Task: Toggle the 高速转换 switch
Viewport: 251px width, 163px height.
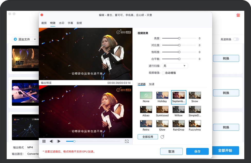Action: tap(236, 39)
